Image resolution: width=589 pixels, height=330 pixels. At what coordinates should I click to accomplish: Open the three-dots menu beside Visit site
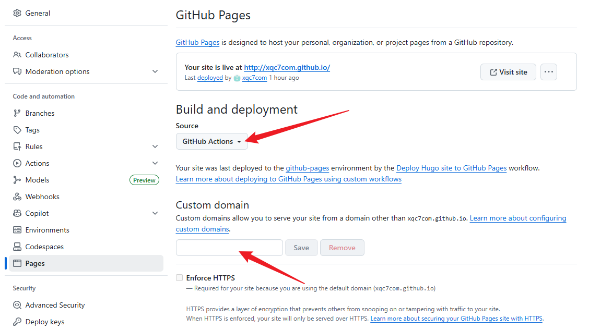pyautogui.click(x=548, y=72)
